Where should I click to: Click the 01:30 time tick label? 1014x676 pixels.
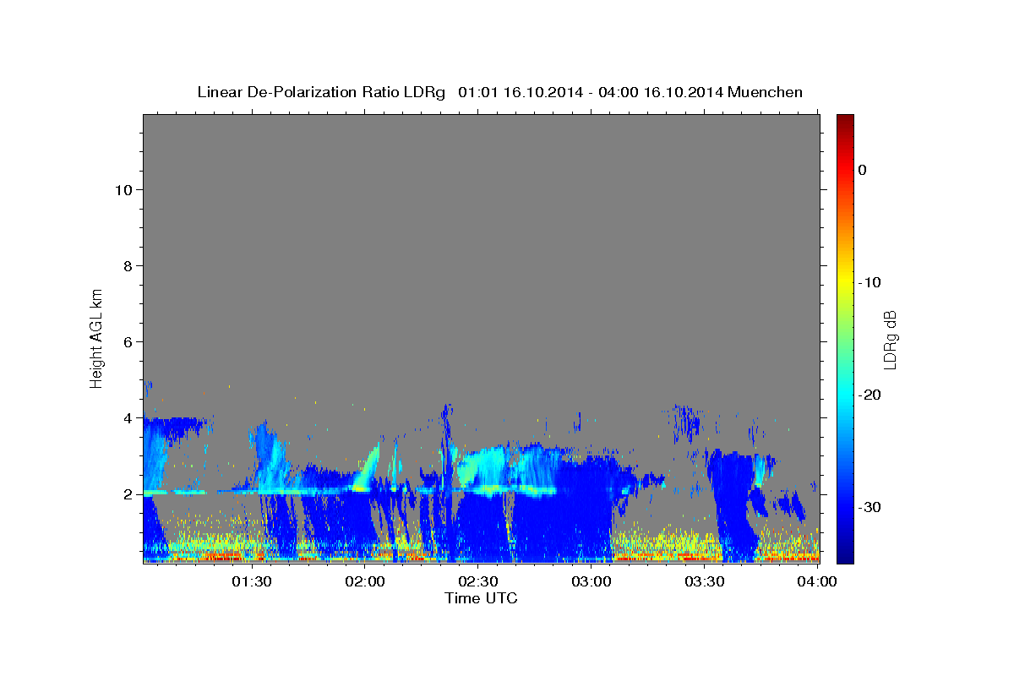(252, 581)
